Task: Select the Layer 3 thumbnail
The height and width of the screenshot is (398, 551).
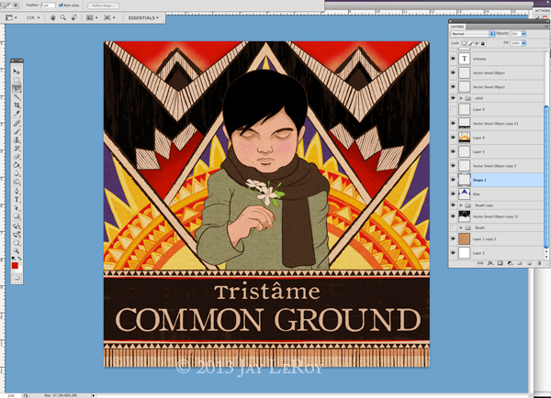Action: [464, 253]
